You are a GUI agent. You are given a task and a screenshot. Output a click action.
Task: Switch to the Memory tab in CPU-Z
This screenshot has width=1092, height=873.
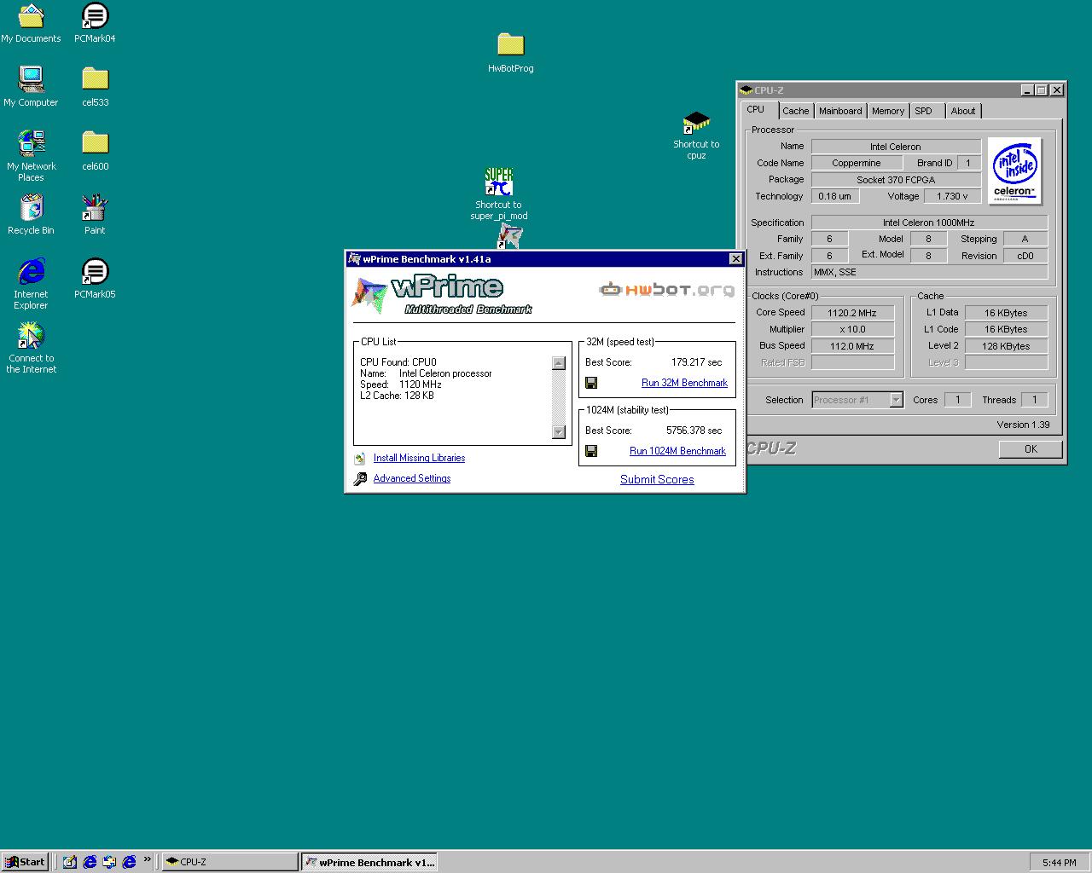tap(888, 111)
